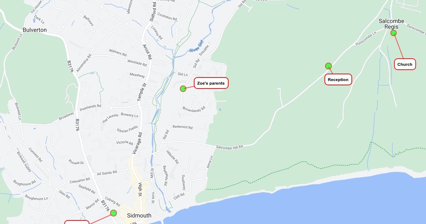Click the green marker for Zoe's parents
The width and height of the screenshot is (426, 224).
click(x=183, y=89)
